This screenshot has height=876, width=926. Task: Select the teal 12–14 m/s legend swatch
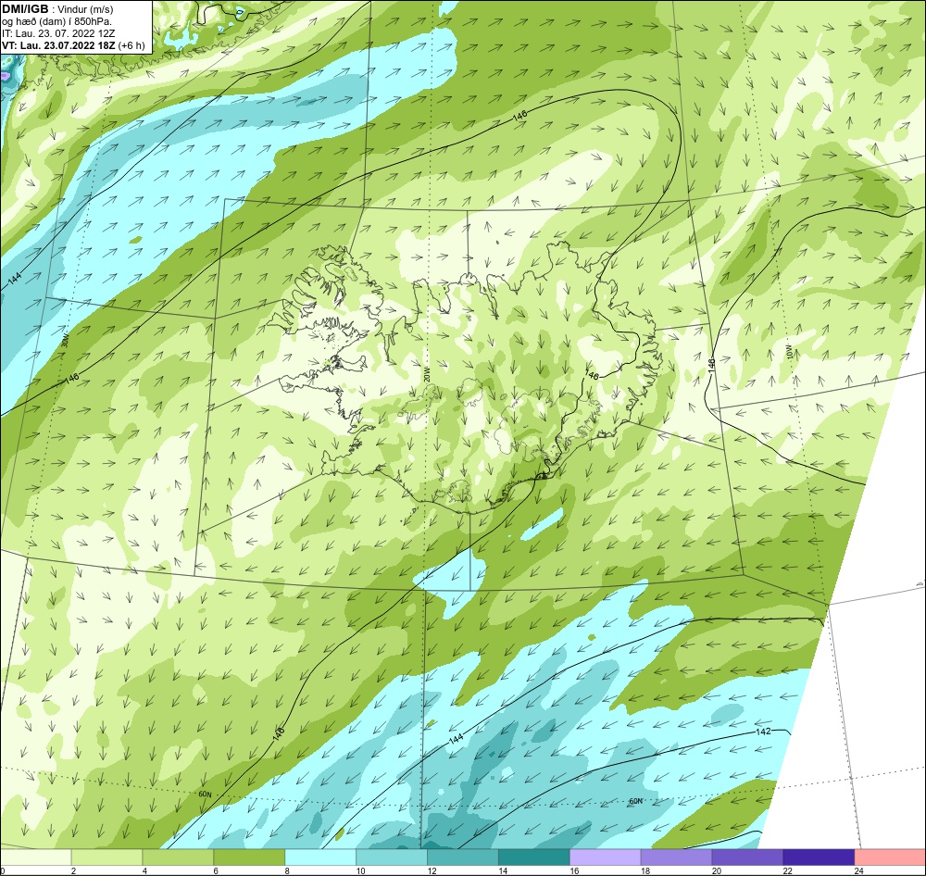pyautogui.click(x=462, y=857)
